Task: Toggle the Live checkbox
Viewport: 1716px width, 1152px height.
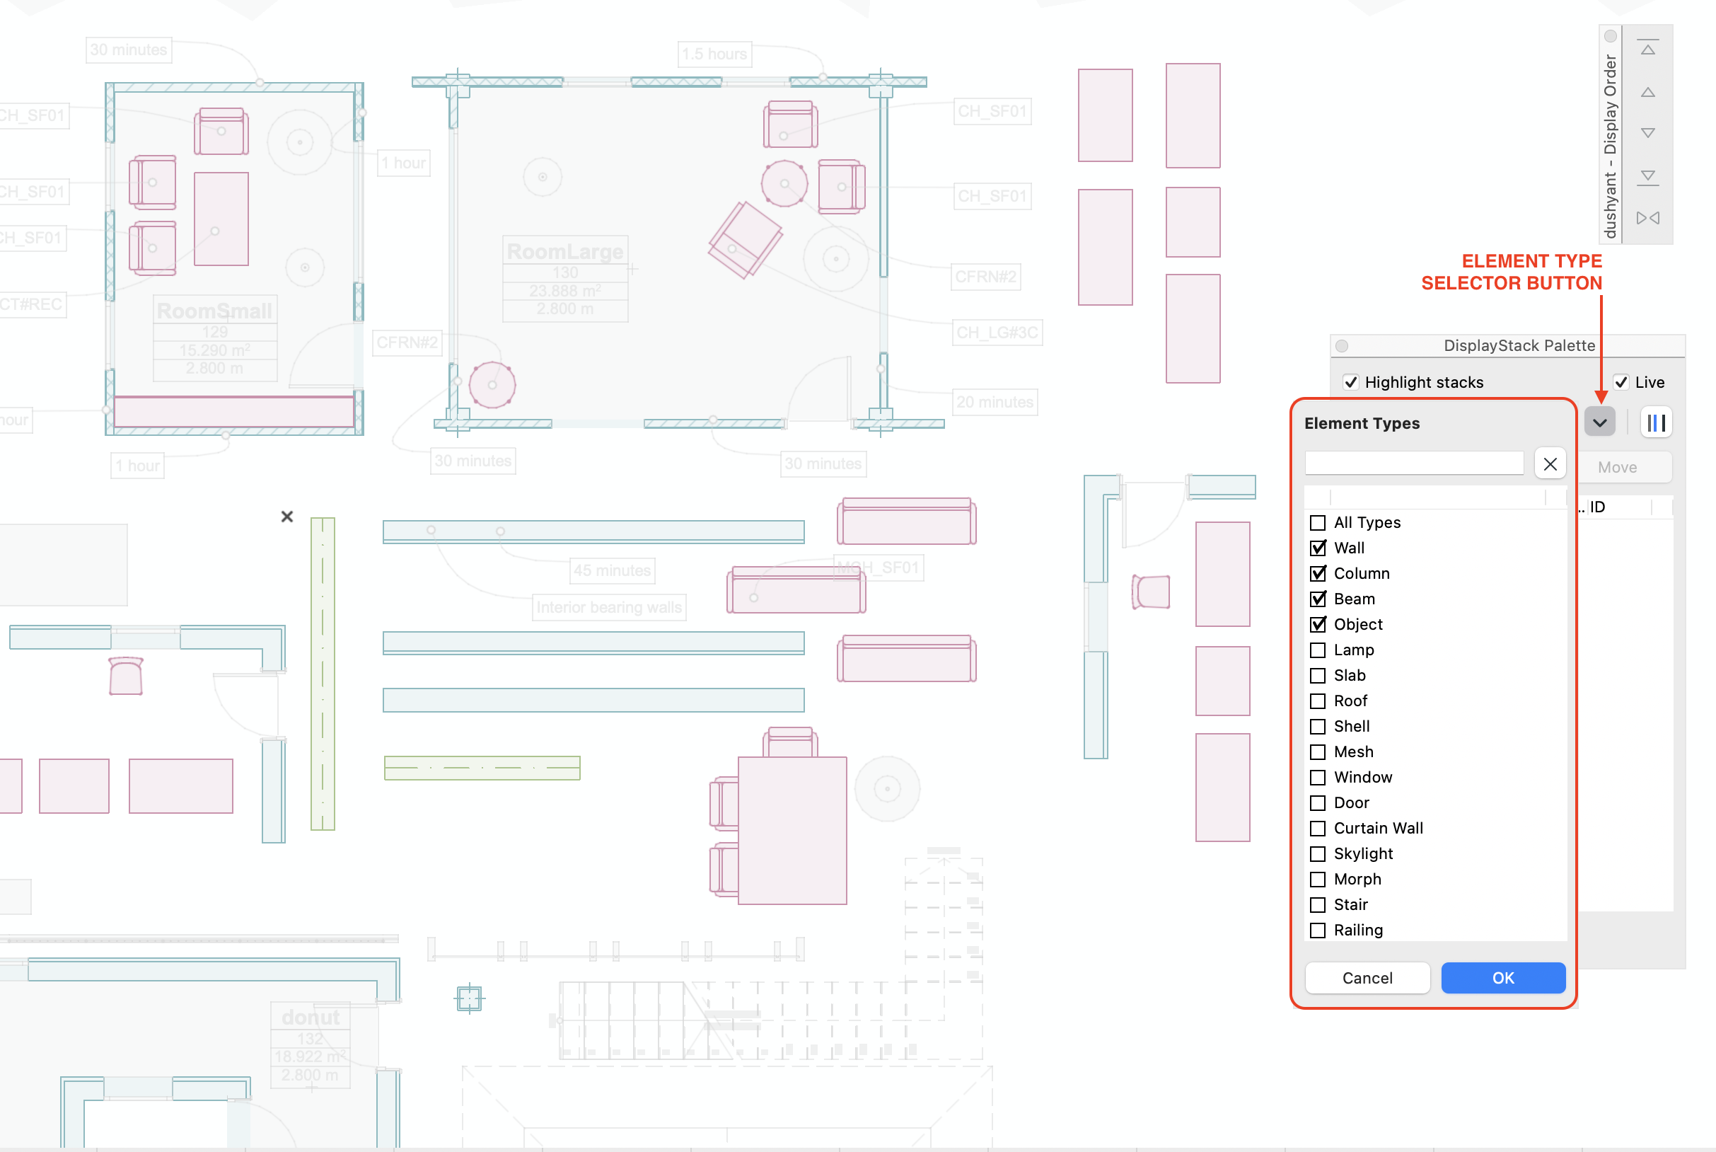Action: (x=1621, y=382)
